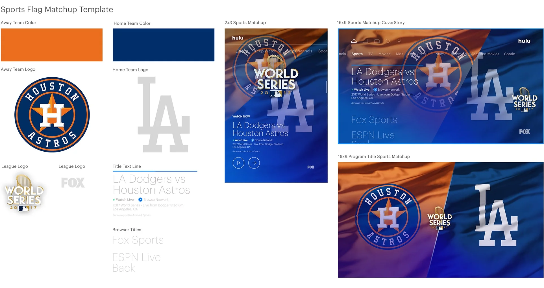This screenshot has height=288, width=544.
Task: Select the News tab in CoverStory preview
Action: point(440,54)
